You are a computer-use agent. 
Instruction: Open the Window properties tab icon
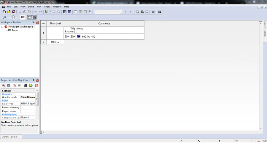click(9, 86)
